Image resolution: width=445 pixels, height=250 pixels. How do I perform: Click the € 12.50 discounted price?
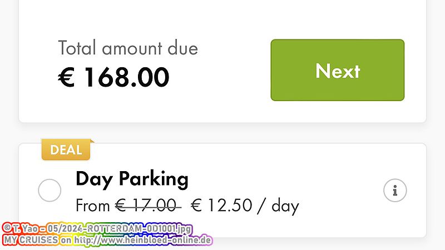point(221,205)
